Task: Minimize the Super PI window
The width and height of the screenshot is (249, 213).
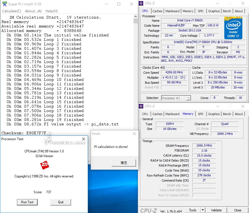Action: (x=106, y=4)
